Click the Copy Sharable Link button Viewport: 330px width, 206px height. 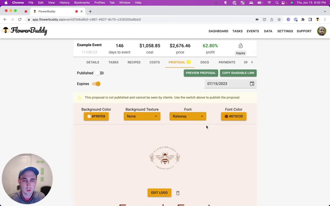point(238,73)
